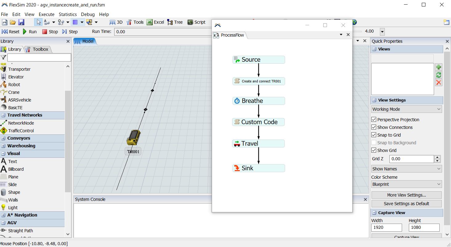The height and width of the screenshot is (247, 451).
Task: Disable Perspective Projection checkbox
Action: [x=374, y=120]
